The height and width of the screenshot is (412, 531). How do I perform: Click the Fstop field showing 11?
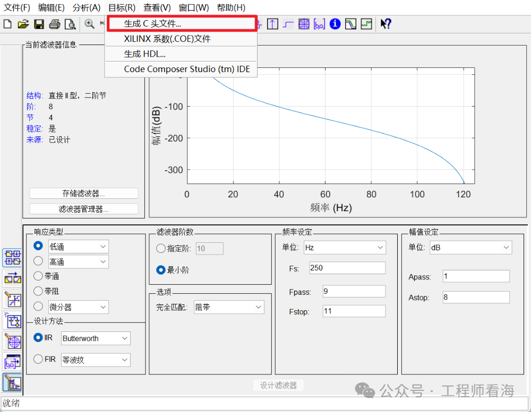click(354, 311)
